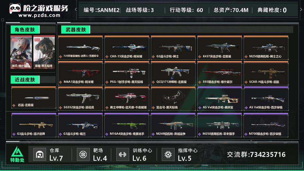The image size is (304, 171).
Task: Click the training center 训练中心 dumbbell icon
Action: coord(122,154)
